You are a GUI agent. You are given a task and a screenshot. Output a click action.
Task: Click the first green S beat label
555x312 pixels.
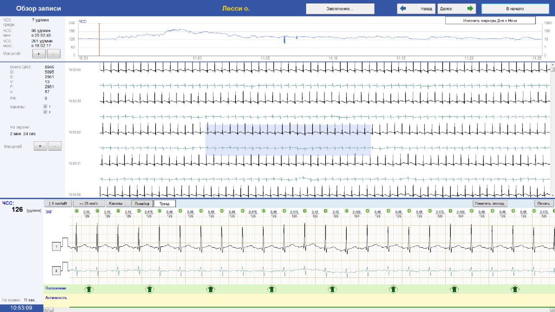coord(76,211)
